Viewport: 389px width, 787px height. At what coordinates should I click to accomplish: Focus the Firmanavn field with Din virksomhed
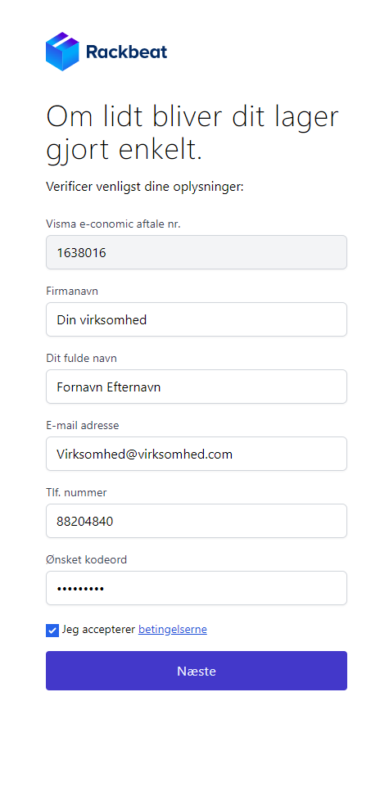click(x=197, y=319)
